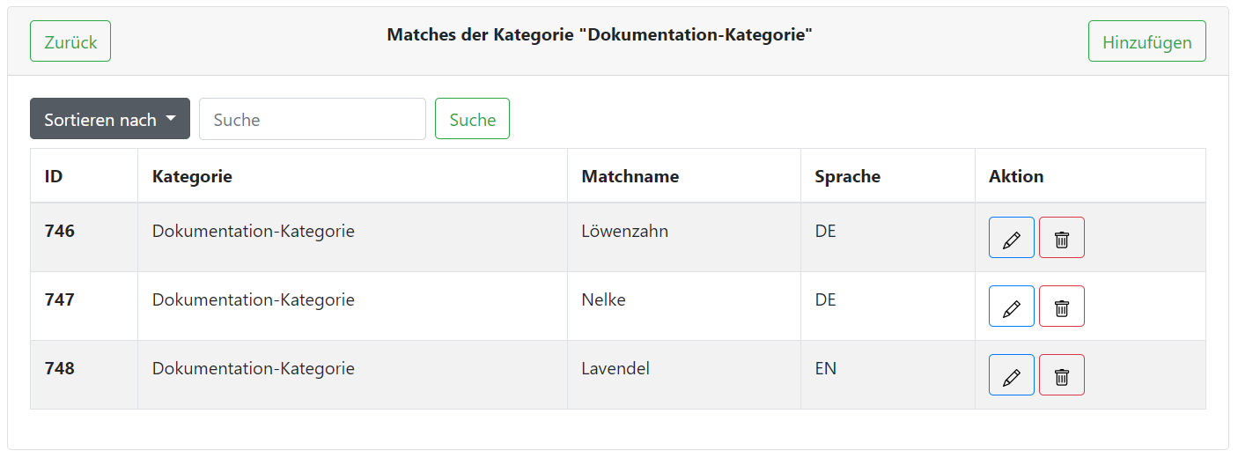This screenshot has height=458, width=1238.
Task: Edit the Lavendel match entry
Action: point(1011,375)
